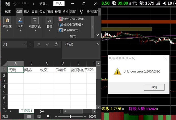Switch to the 常用 ribbon tab
Viewport: 176px width, 120px height.
19,11
